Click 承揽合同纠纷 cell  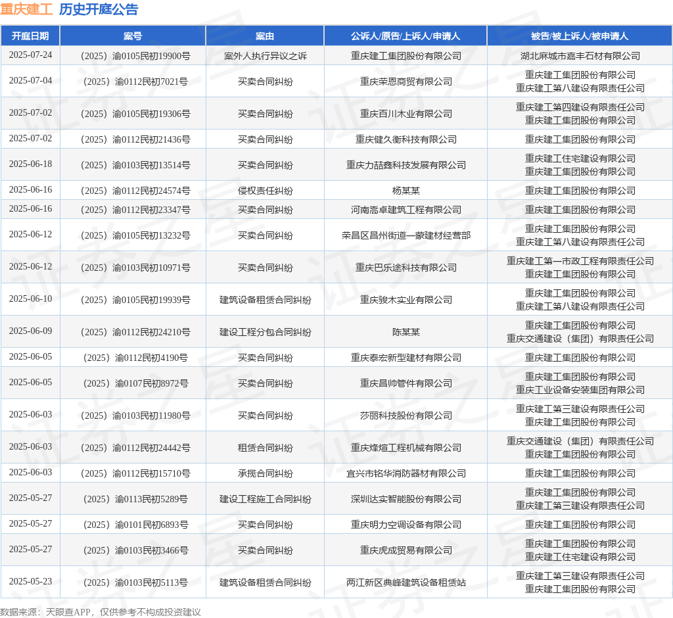click(266, 473)
